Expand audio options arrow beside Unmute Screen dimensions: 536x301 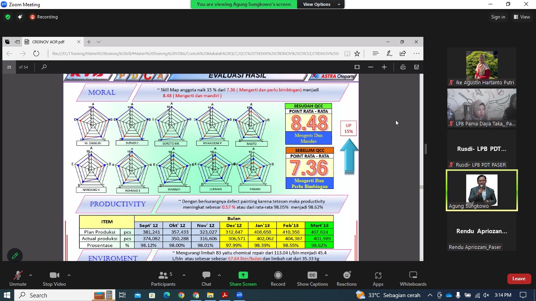tap(31, 275)
